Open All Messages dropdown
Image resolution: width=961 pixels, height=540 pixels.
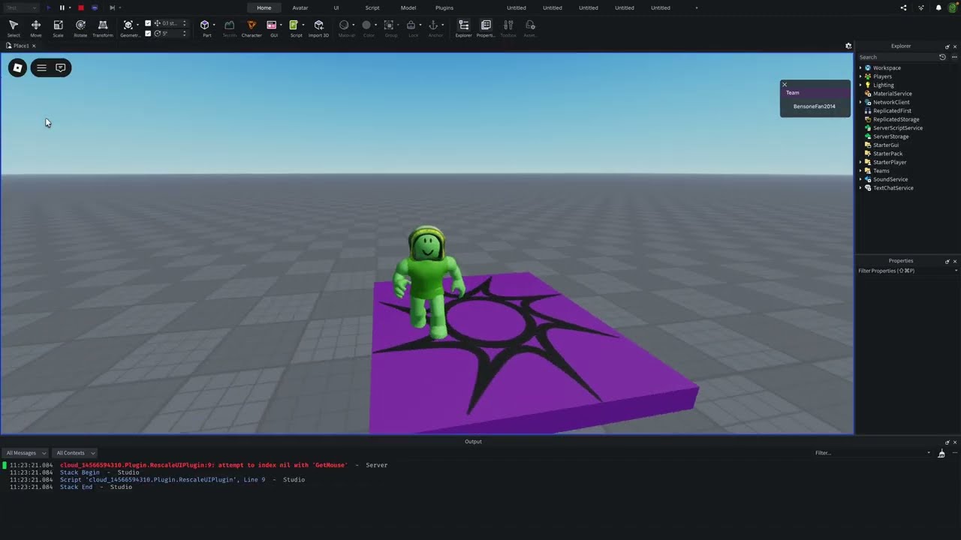pyautogui.click(x=25, y=453)
